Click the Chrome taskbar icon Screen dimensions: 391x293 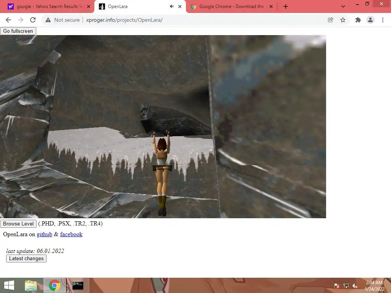click(x=54, y=285)
